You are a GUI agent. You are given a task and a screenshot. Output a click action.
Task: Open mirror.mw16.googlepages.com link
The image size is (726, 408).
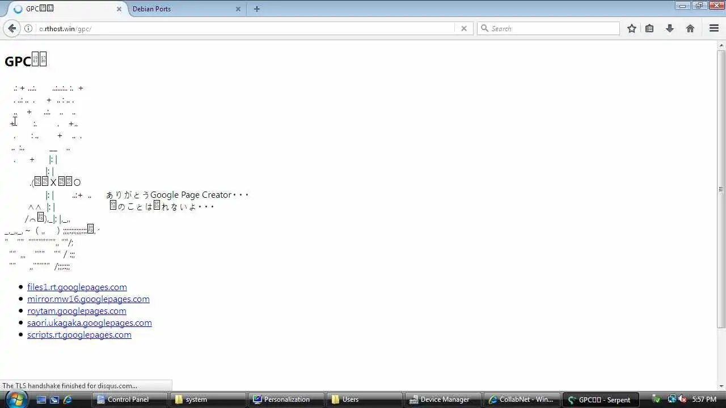pos(88,299)
